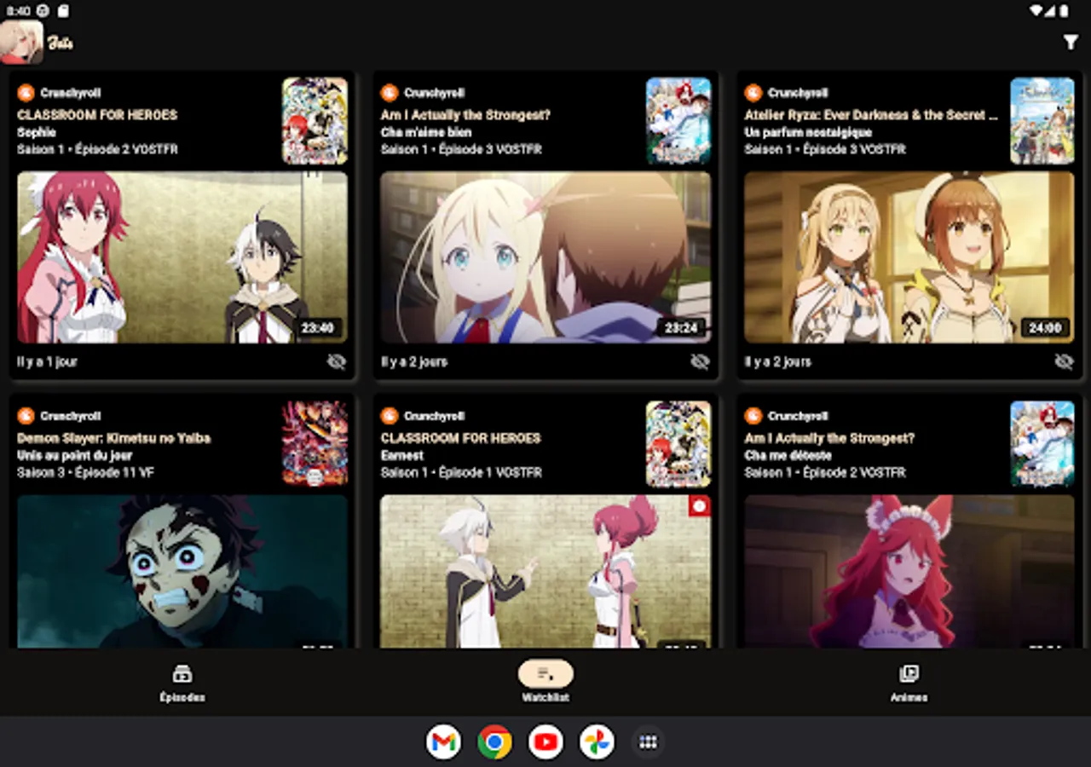Image resolution: width=1091 pixels, height=767 pixels.
Task: Open poster thumbnail on Cha me déteste card
Action: coord(1042,444)
